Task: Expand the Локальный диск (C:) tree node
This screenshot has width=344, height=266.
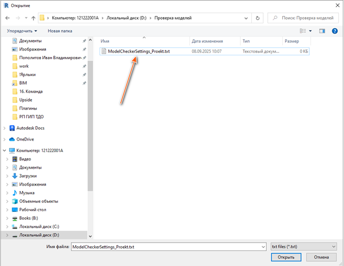Action: pyautogui.click(x=6, y=227)
